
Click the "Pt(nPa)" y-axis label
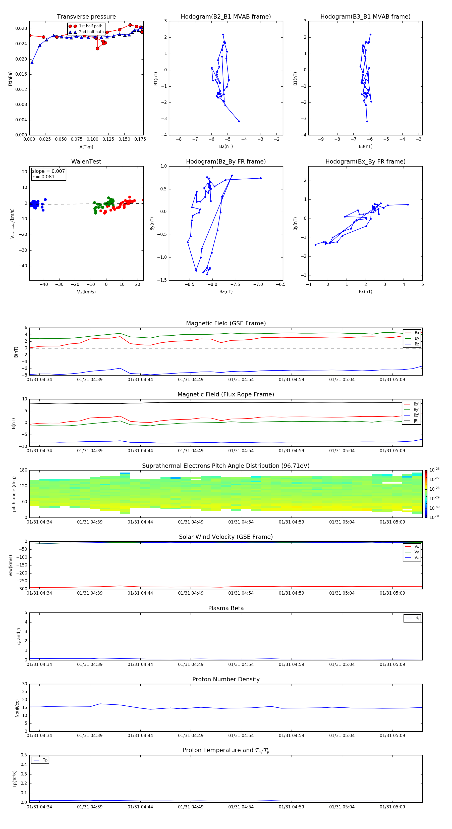[x=10, y=78]
